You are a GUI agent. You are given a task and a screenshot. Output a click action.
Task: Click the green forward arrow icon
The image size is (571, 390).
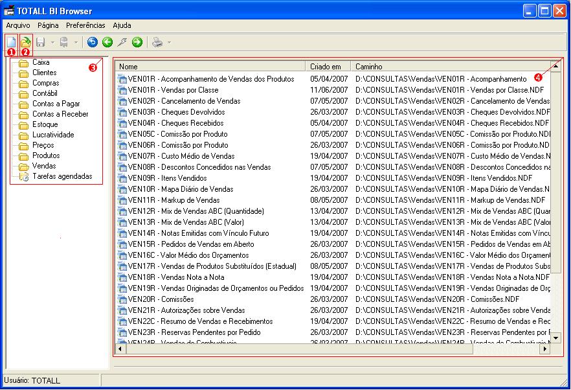[137, 42]
